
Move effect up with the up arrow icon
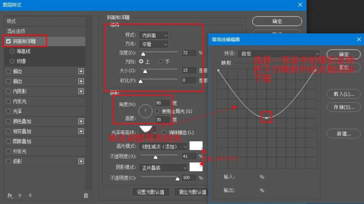point(20,195)
